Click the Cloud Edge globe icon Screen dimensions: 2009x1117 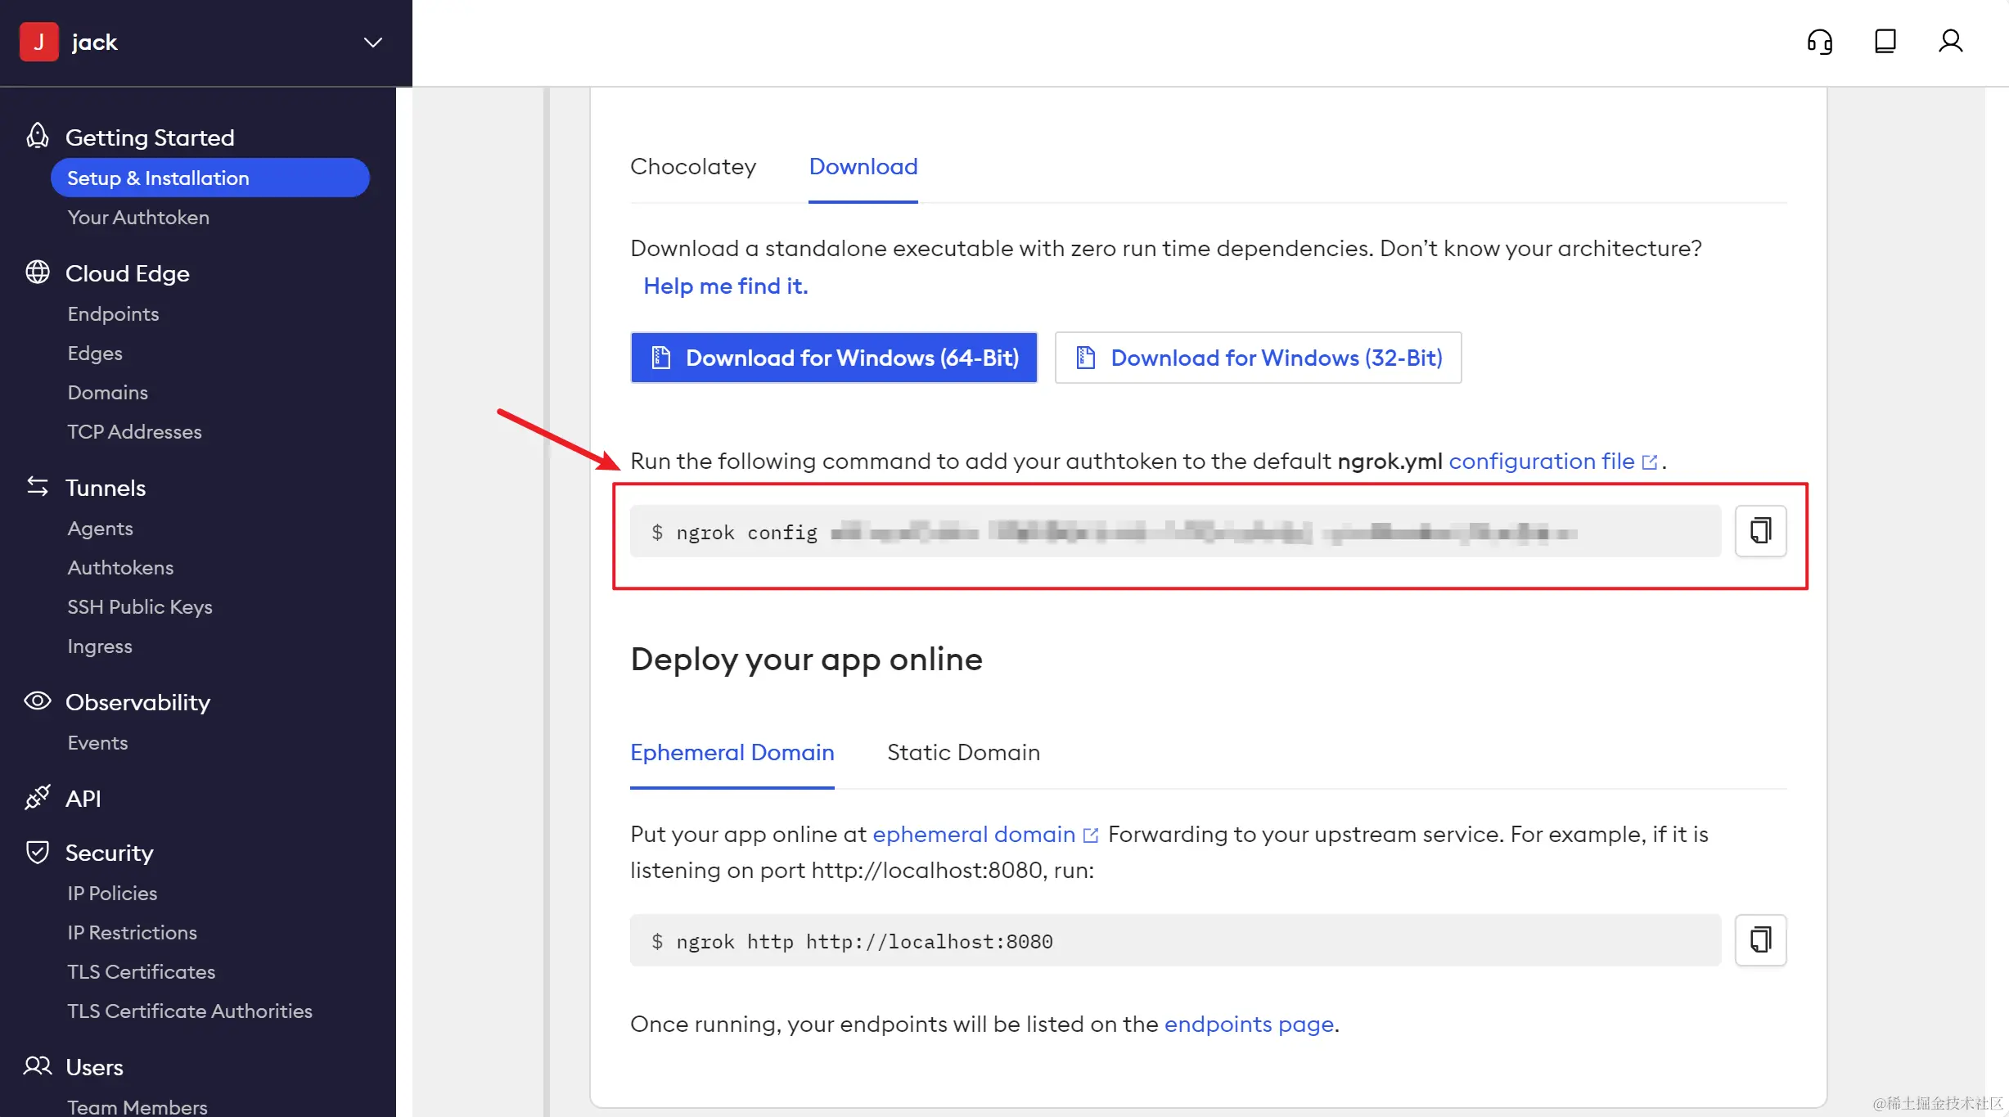(x=38, y=272)
